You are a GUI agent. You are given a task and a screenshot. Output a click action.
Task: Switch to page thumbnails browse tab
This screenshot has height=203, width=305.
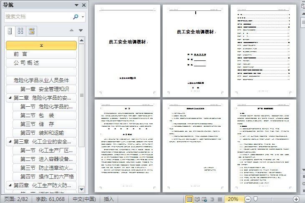pos(20,31)
